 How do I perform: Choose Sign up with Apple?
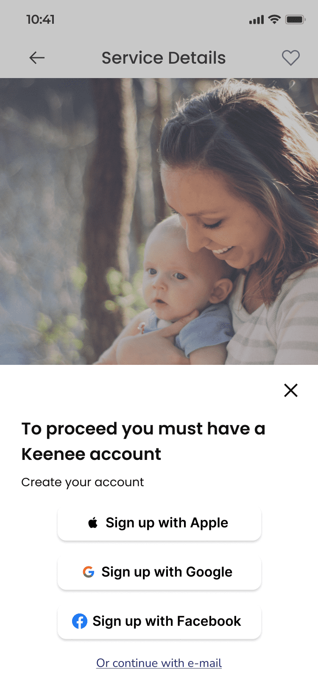tap(159, 523)
